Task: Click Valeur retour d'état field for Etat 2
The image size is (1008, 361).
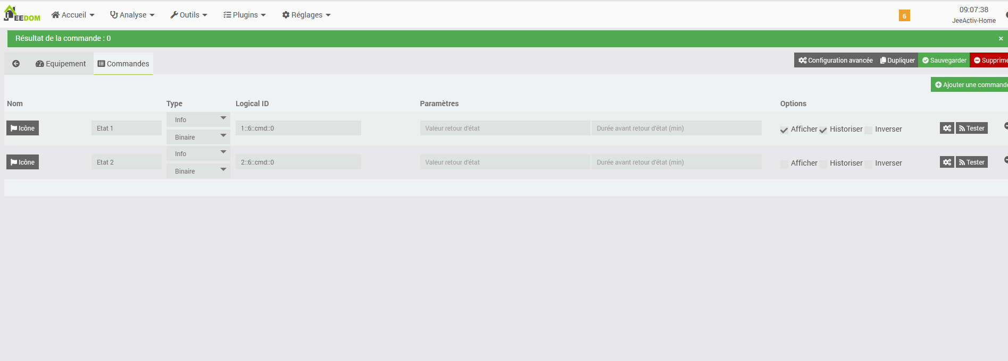Action: point(505,162)
